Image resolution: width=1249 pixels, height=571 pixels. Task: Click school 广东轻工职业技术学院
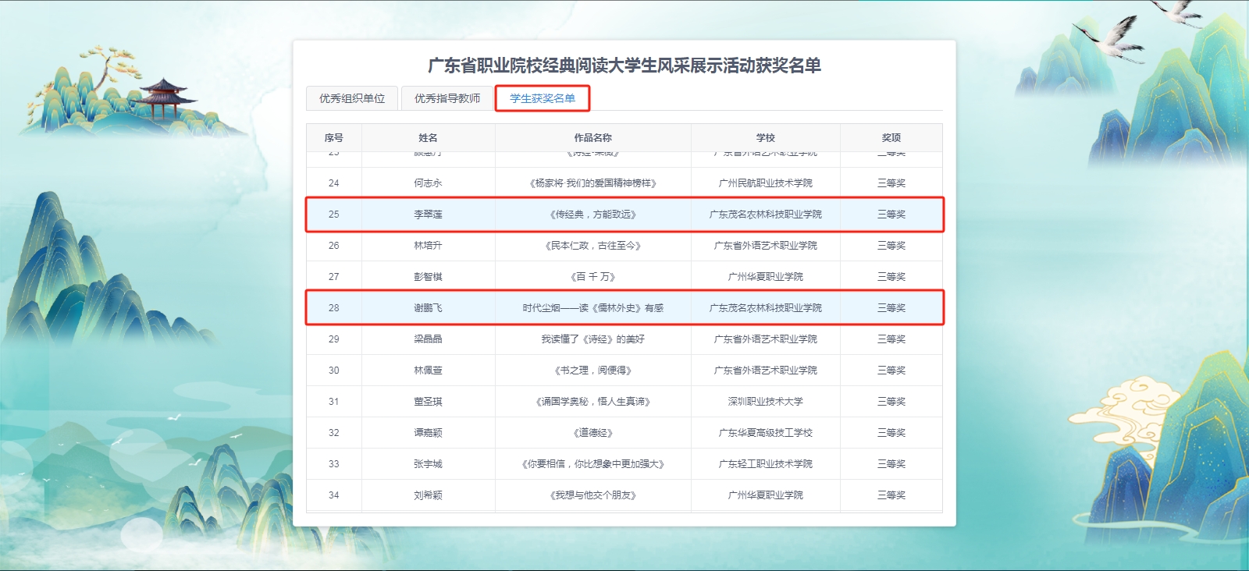click(765, 464)
